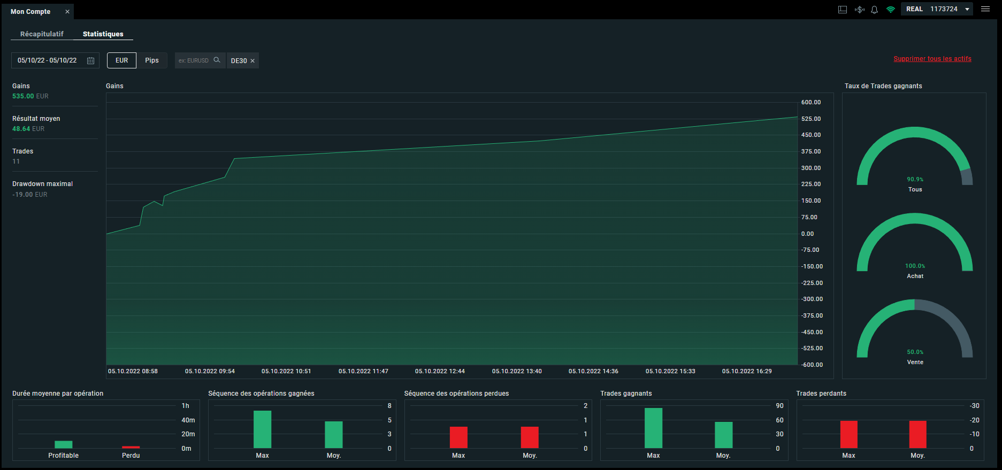Click the Vente 50.0% win-rate gauge
Screen dimensions: 1002x470
(x=915, y=332)
